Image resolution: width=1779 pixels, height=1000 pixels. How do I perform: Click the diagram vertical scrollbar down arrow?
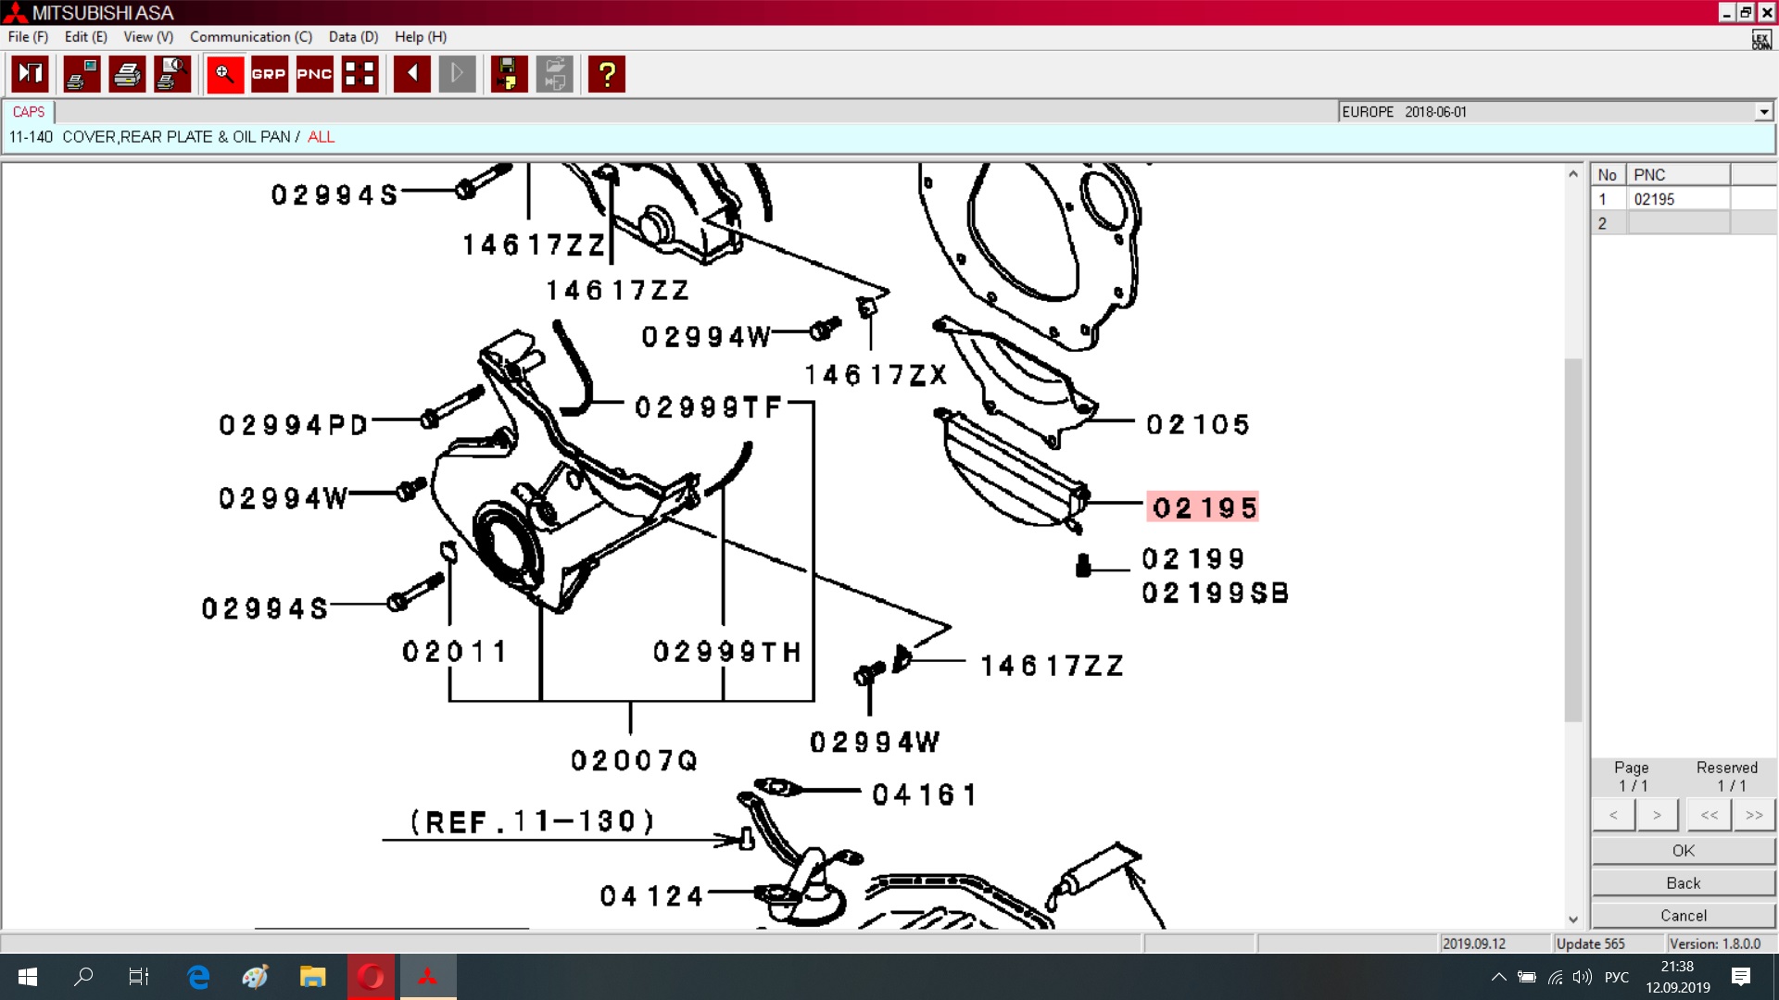(1572, 919)
